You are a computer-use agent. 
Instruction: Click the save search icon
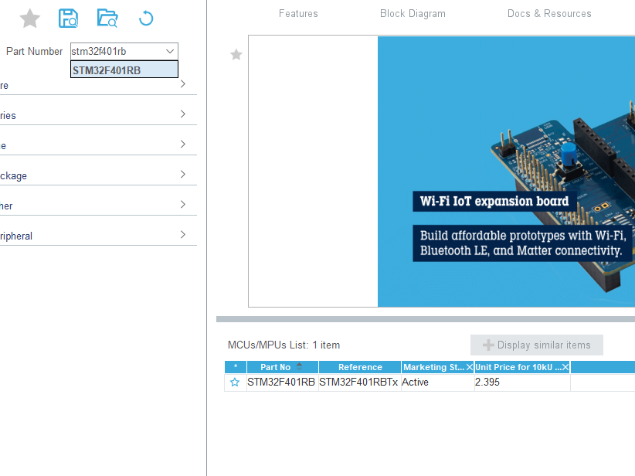coord(68,19)
